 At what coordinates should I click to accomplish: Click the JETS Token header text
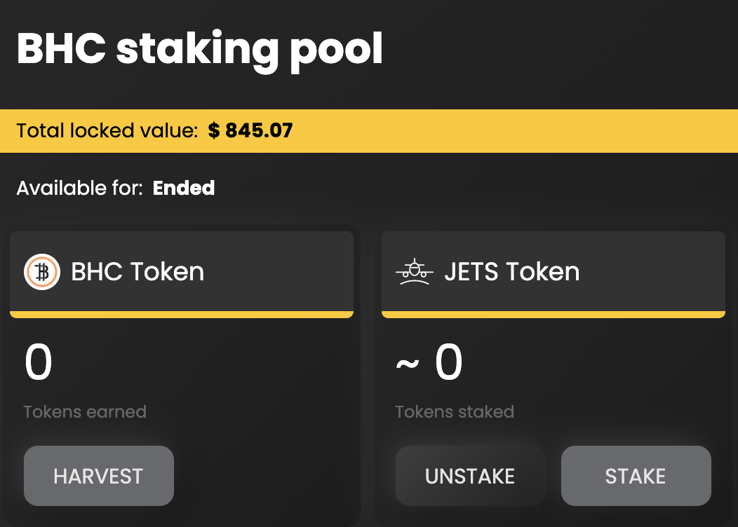click(x=512, y=272)
